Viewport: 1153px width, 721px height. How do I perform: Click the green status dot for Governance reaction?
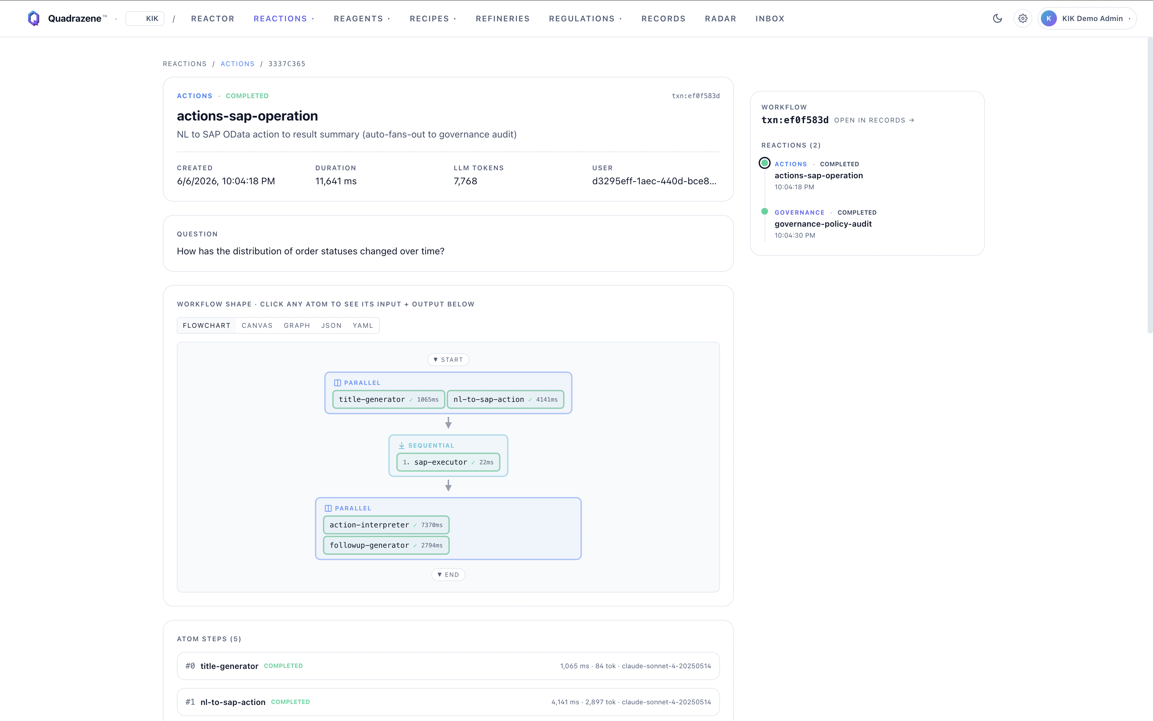(764, 211)
